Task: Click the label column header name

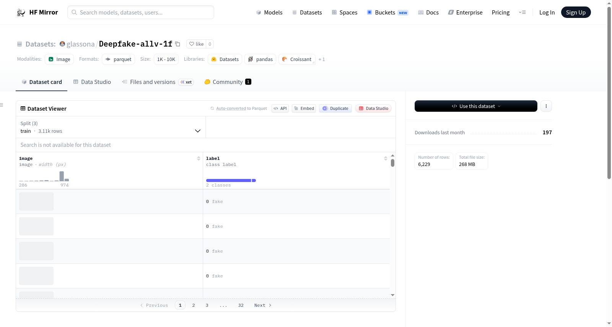Action: (213, 158)
